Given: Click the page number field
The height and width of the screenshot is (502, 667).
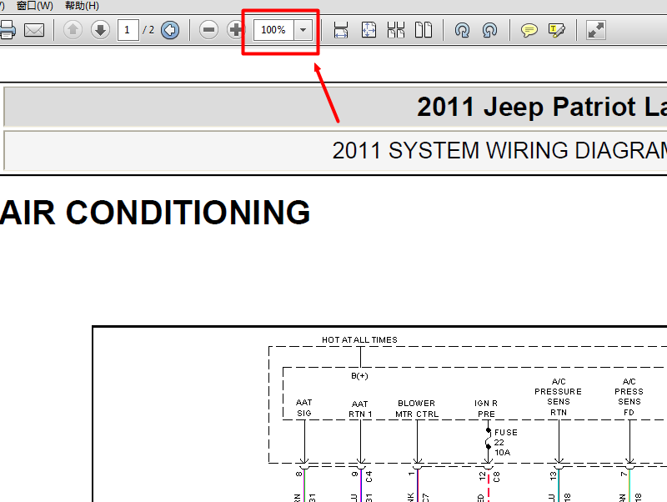Looking at the screenshot, I should [128, 30].
